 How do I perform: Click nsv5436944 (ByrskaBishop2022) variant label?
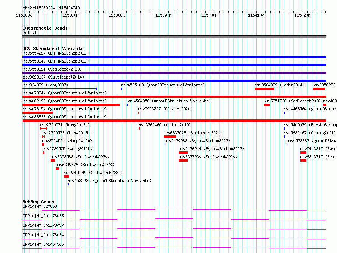212,149
